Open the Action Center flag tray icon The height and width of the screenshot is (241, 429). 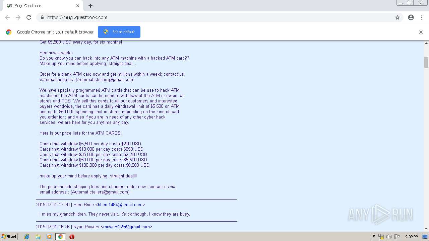pyautogui.click(x=397, y=237)
